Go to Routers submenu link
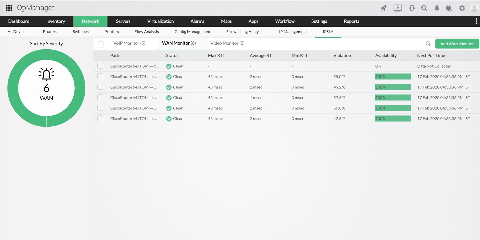Image resolution: width=480 pixels, height=240 pixels. coord(50,32)
